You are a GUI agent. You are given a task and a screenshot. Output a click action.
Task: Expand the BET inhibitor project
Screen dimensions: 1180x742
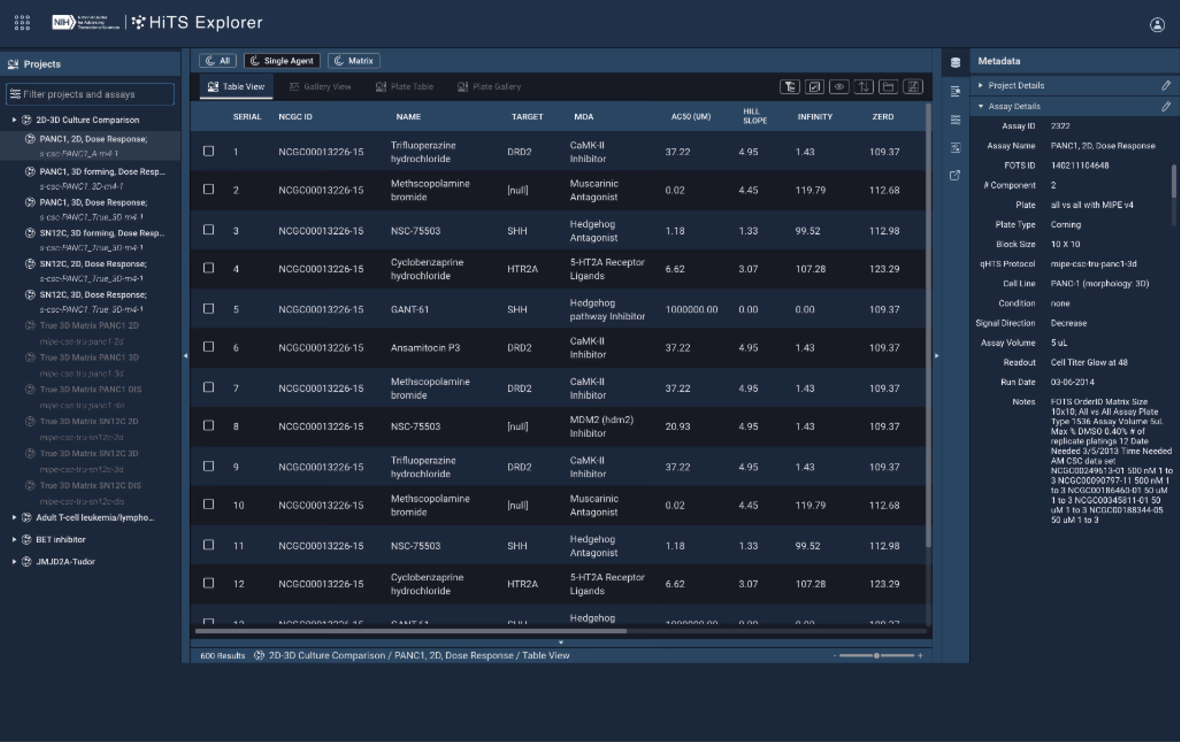[14, 539]
